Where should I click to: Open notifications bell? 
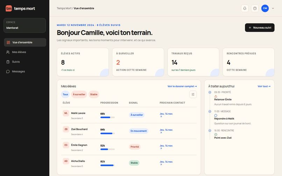point(245,8)
